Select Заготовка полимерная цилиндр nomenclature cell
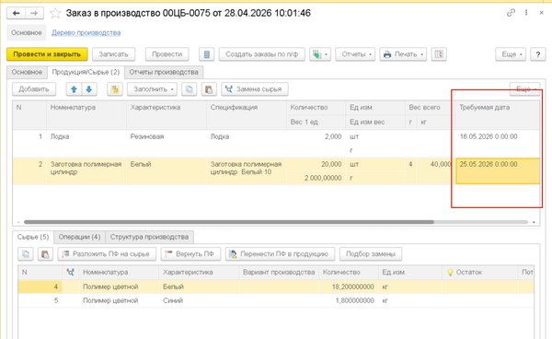 pos(86,171)
